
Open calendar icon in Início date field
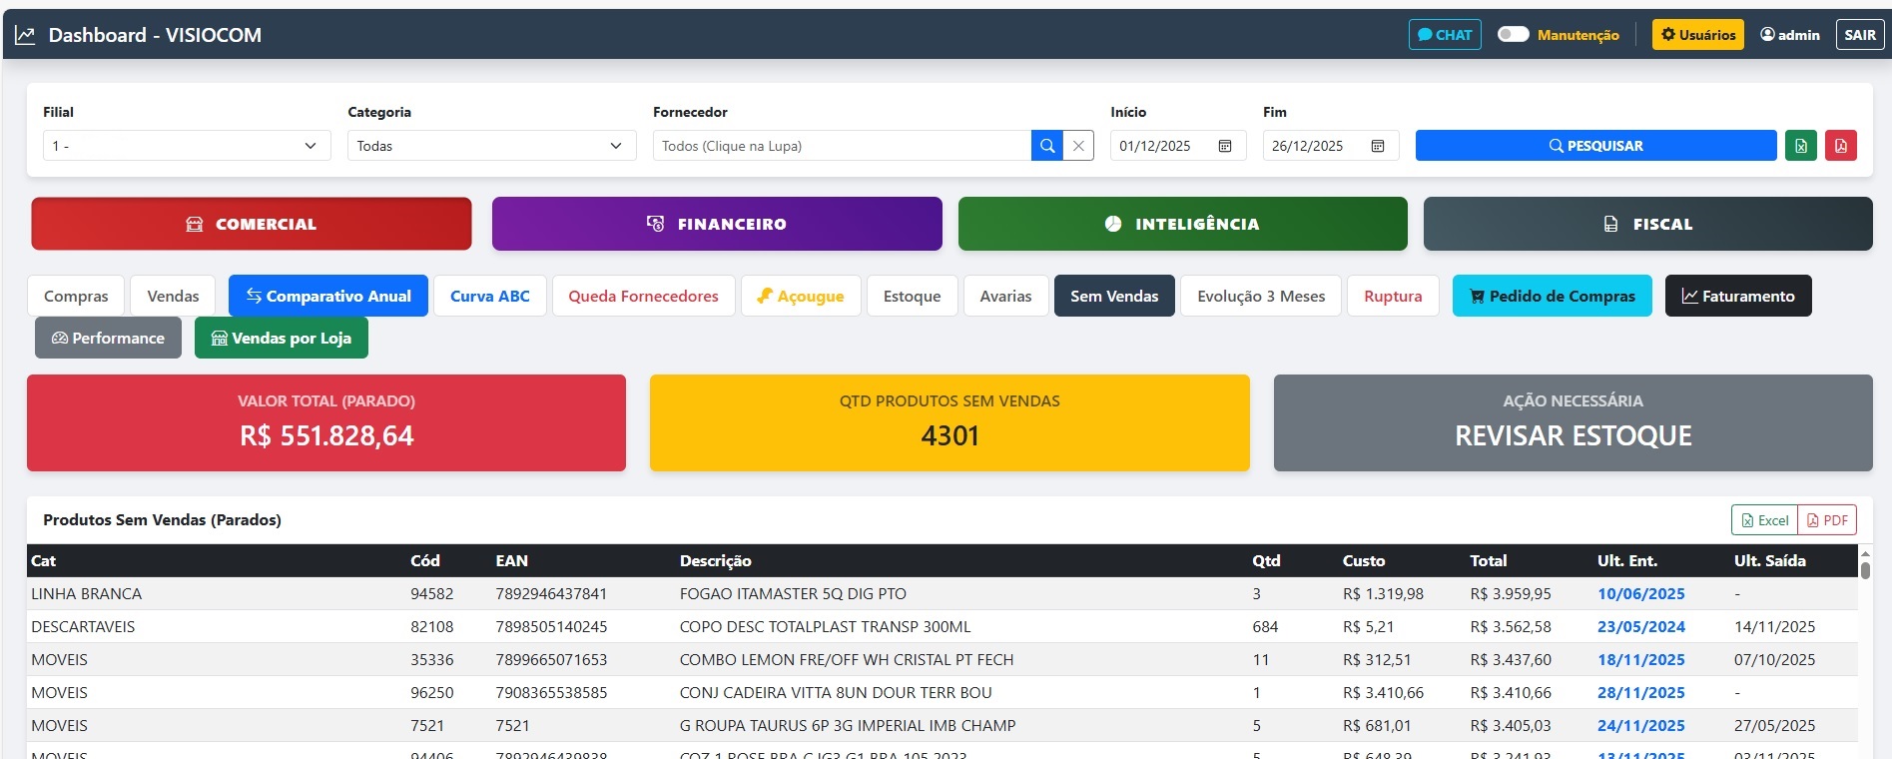(x=1225, y=146)
